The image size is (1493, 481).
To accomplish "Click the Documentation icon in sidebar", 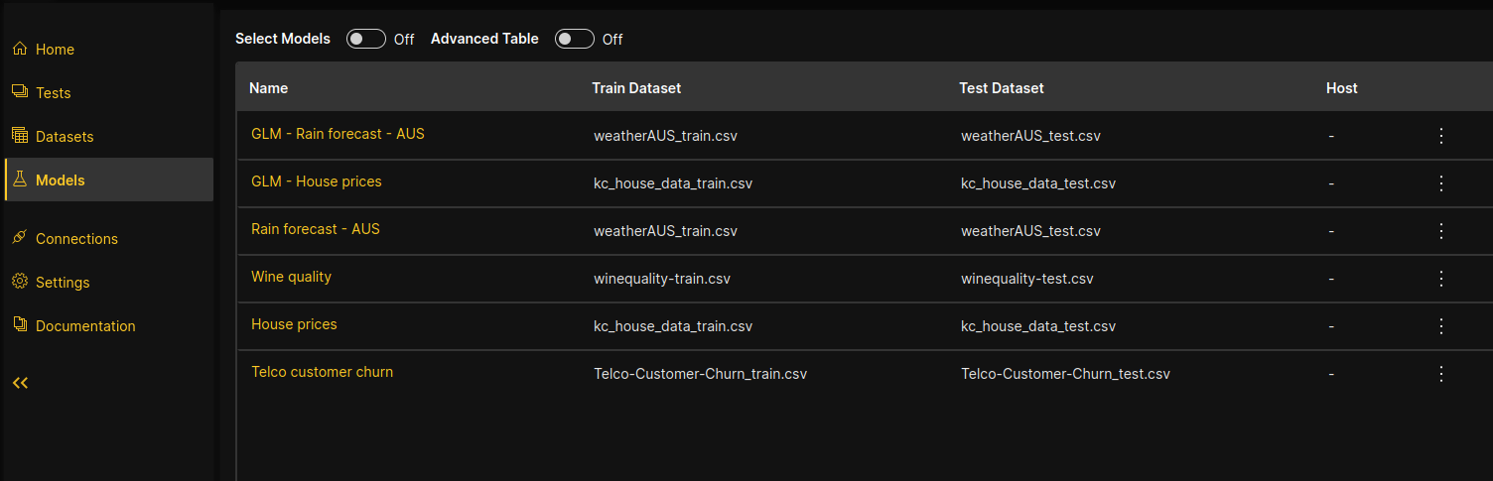I will coord(20,325).
